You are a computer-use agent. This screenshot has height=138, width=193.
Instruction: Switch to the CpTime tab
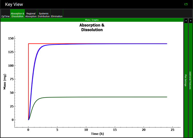(5, 16)
